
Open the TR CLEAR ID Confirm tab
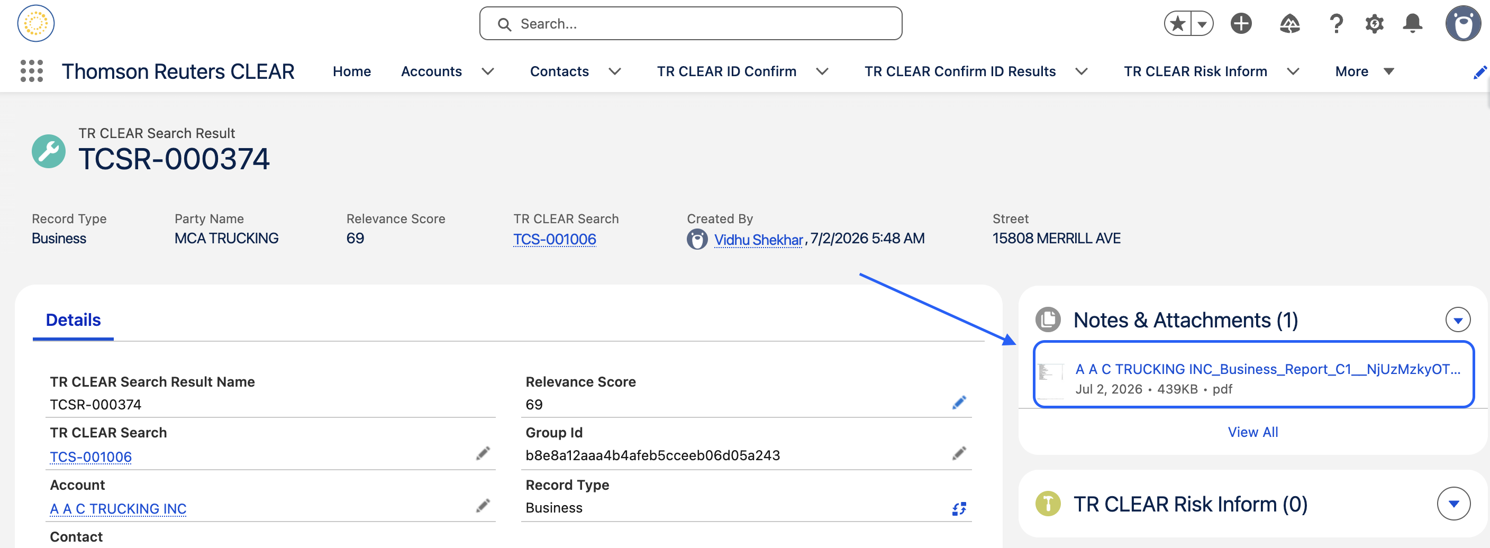point(726,72)
